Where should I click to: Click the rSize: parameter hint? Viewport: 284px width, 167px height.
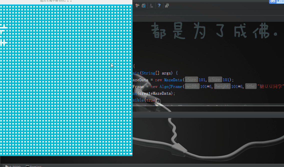191,79
